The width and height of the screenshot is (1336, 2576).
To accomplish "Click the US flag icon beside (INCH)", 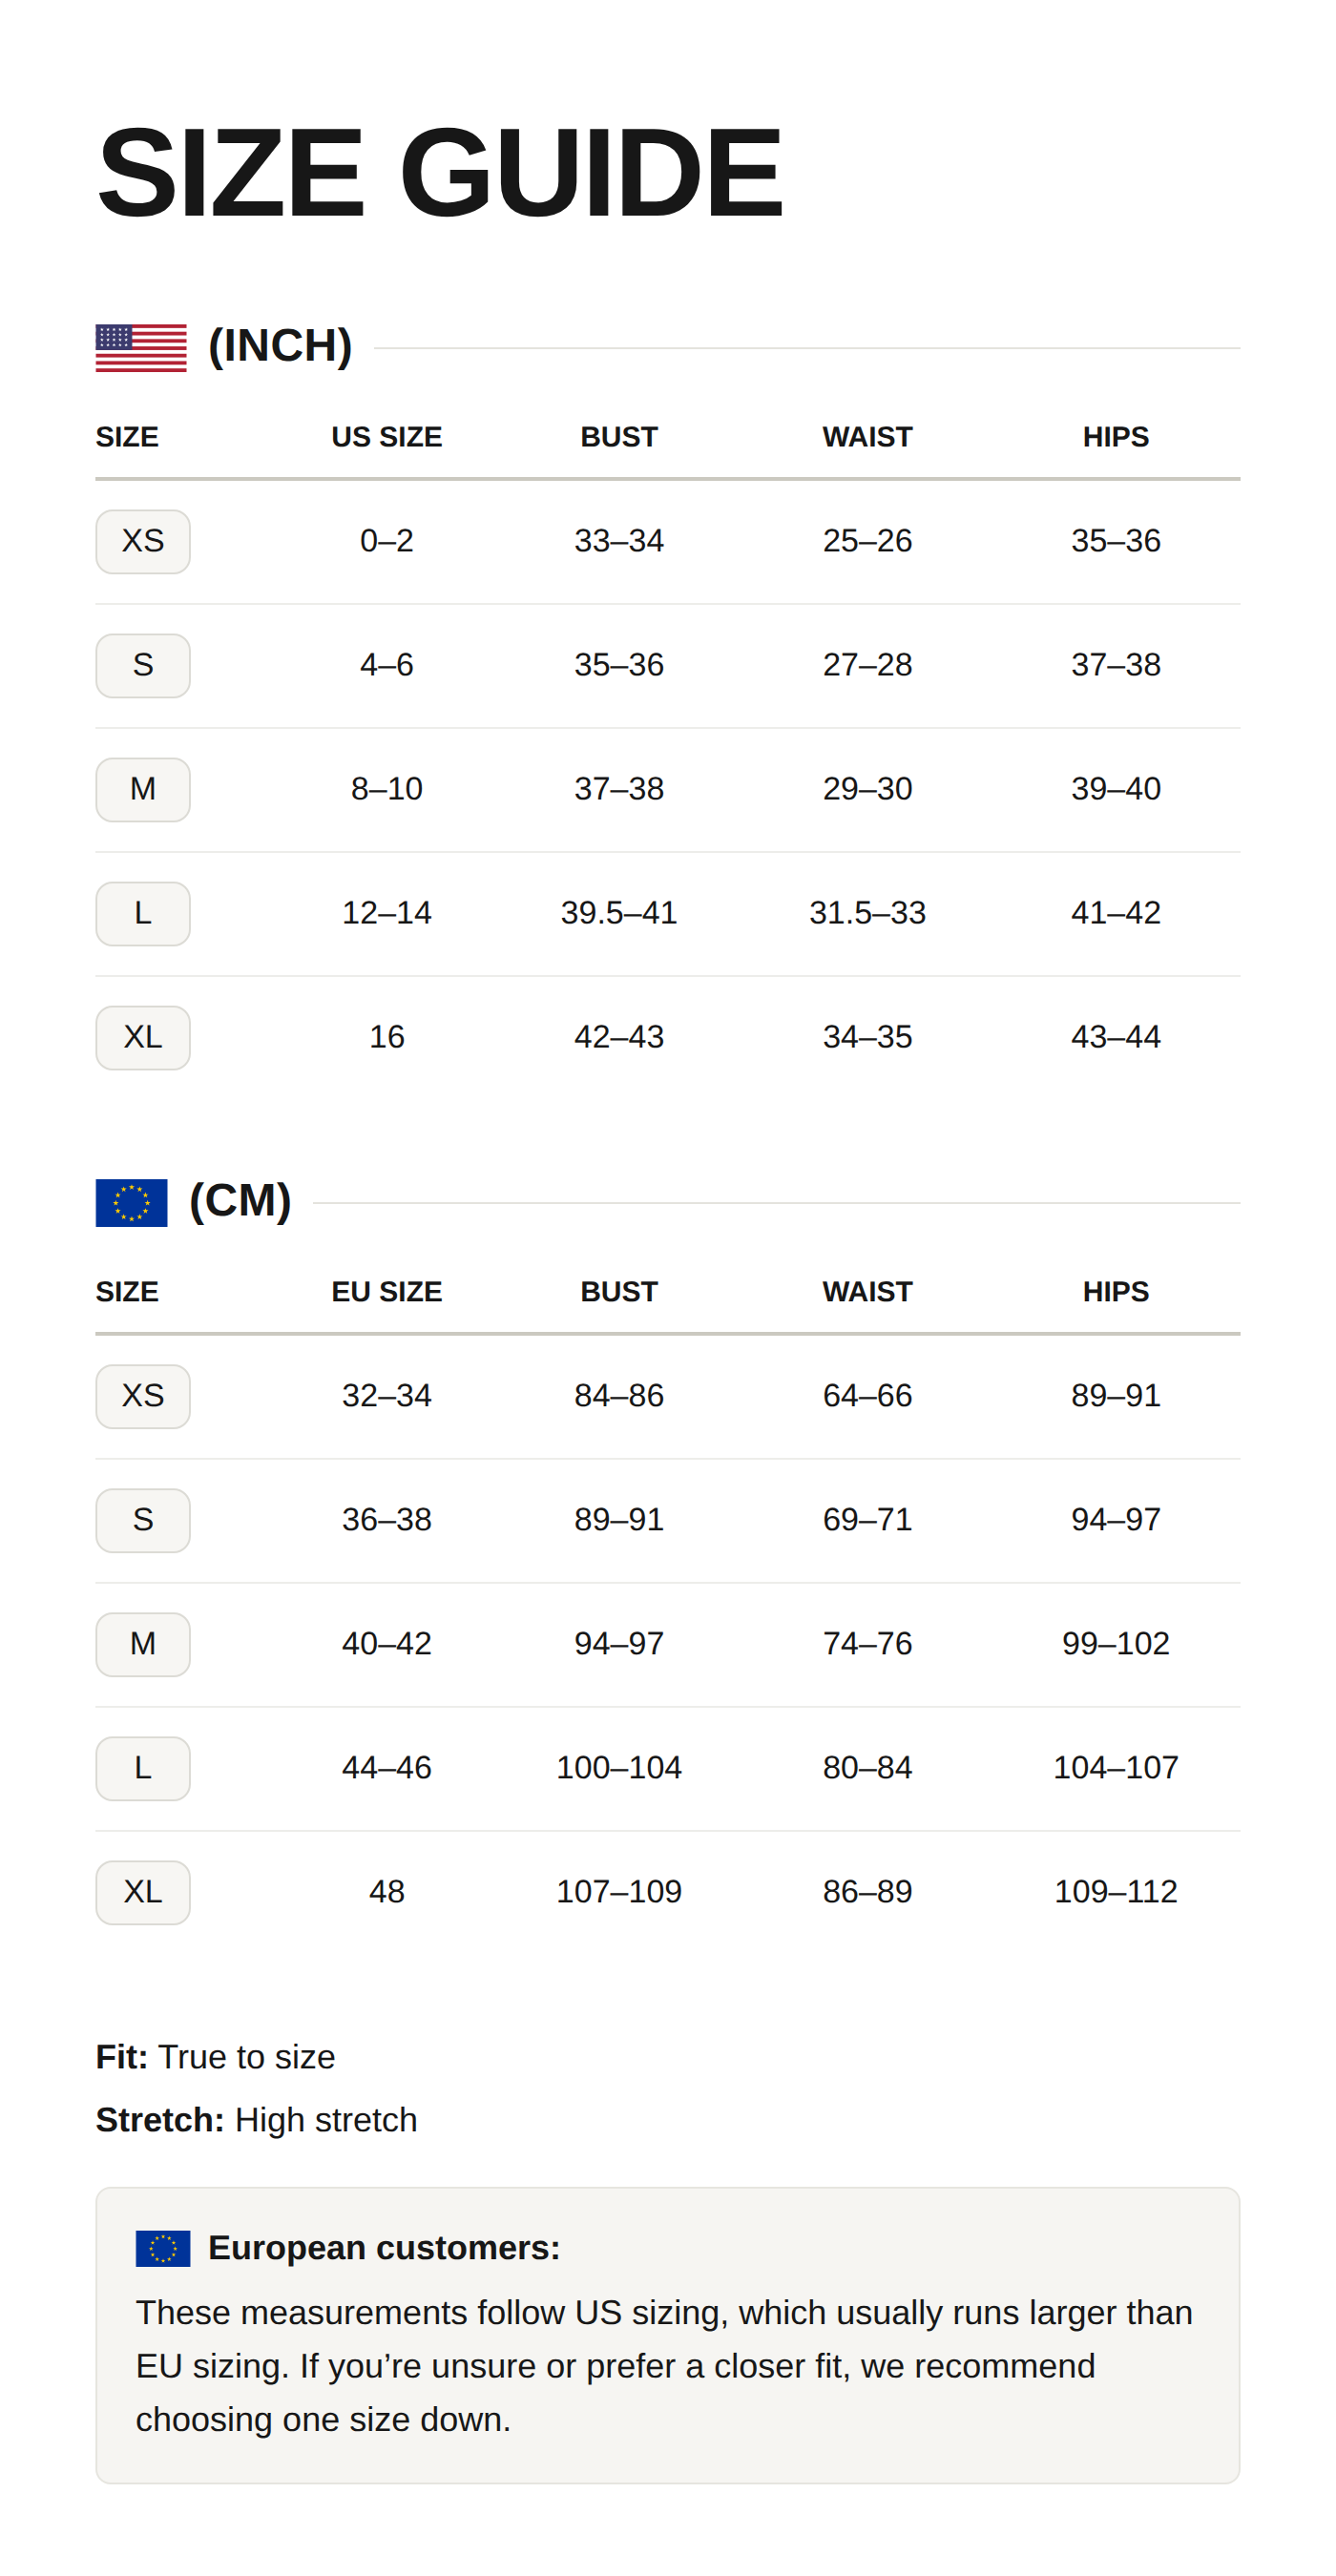I will [141, 348].
